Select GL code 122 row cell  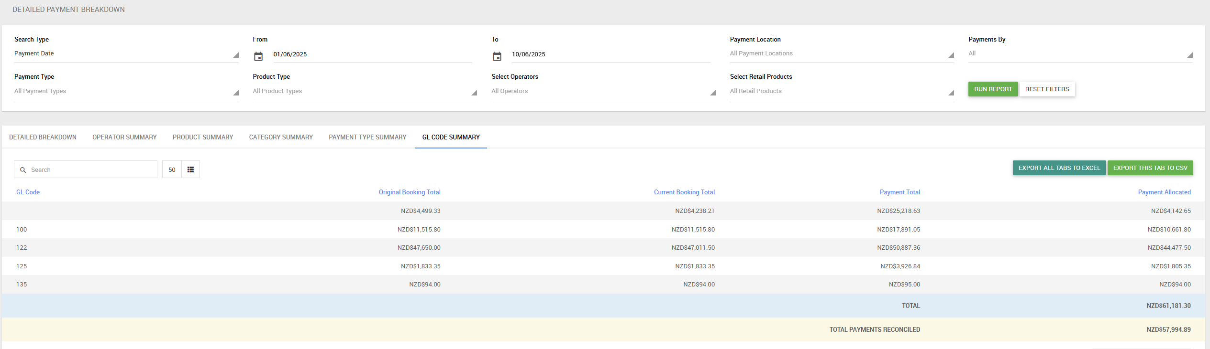[x=22, y=248]
